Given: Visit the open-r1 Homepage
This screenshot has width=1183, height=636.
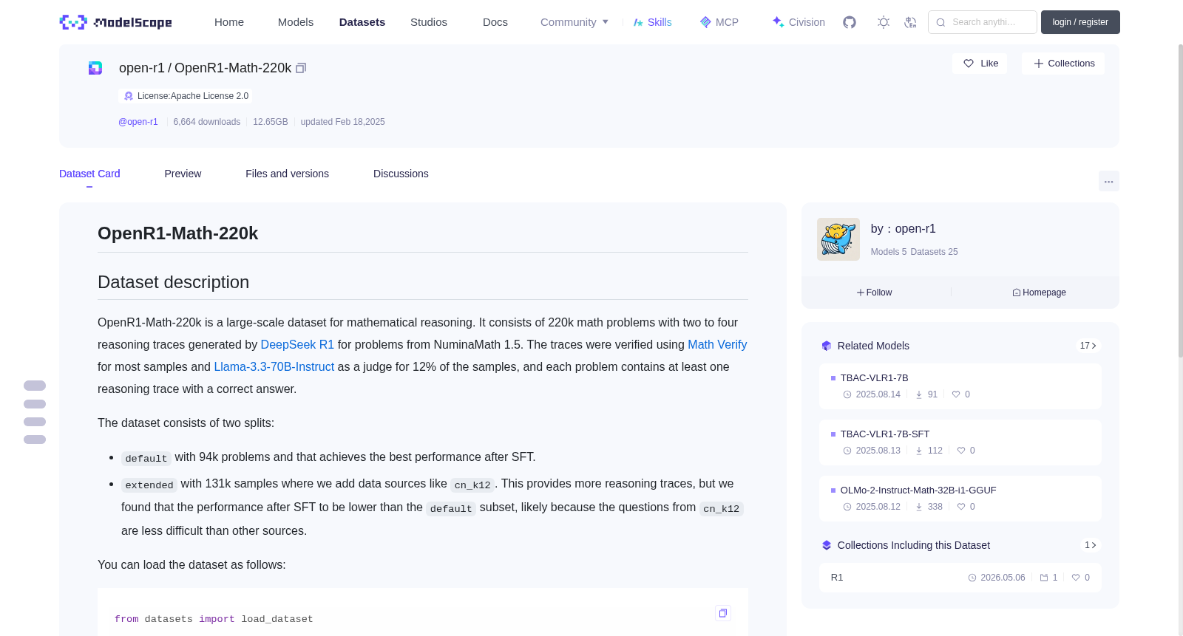Looking at the screenshot, I should click(x=1039, y=293).
